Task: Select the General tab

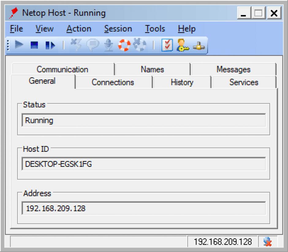Action: [42, 81]
